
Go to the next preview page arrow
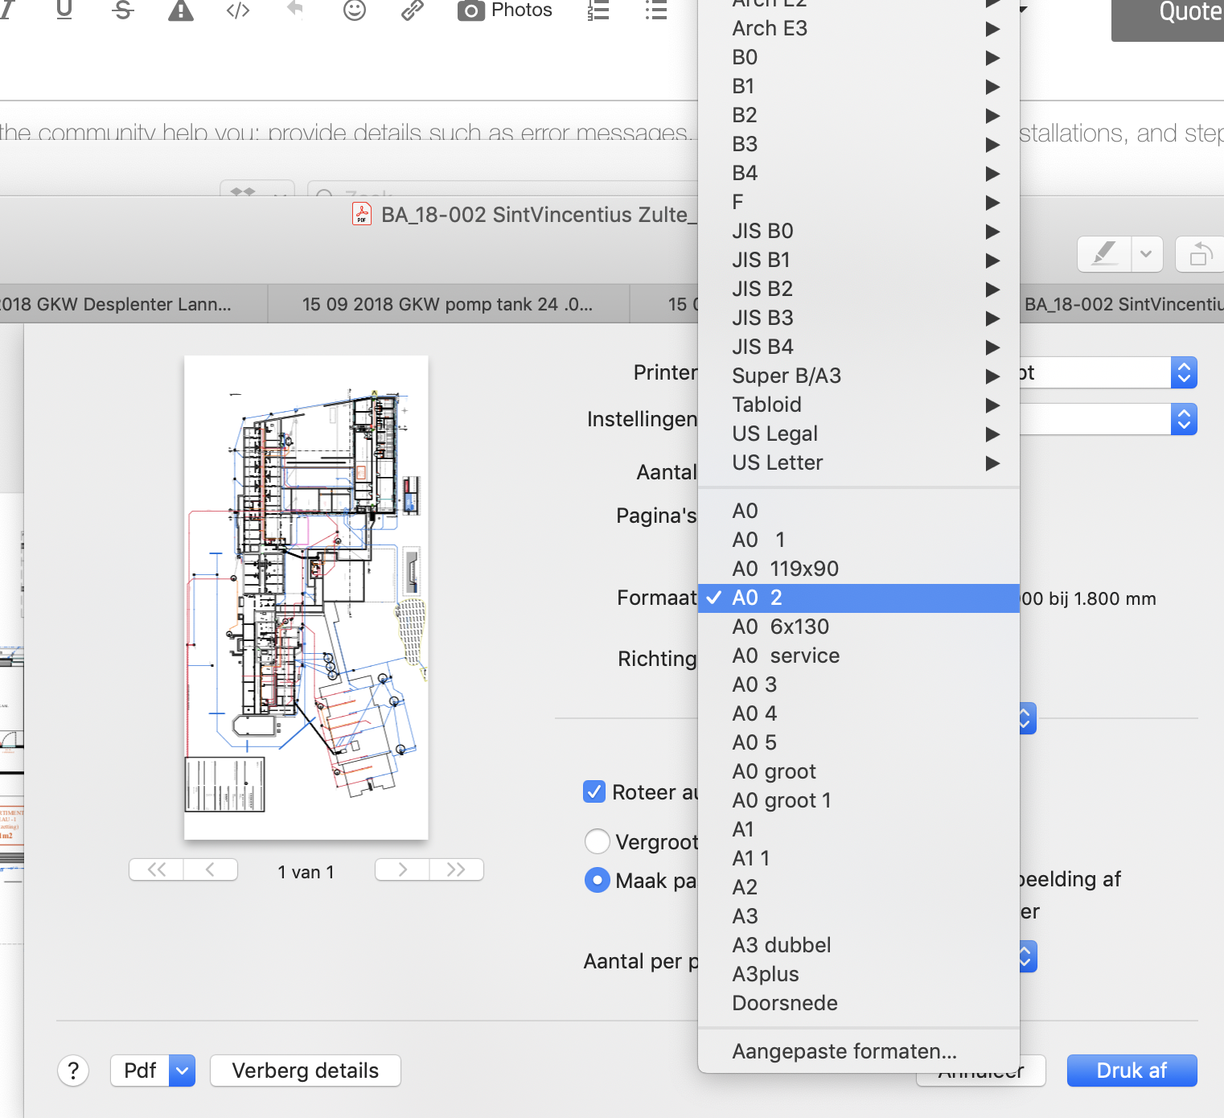[401, 869]
